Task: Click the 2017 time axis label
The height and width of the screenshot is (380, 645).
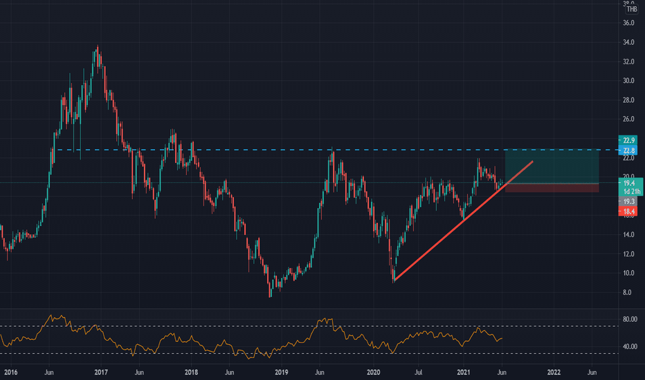Action: point(101,372)
